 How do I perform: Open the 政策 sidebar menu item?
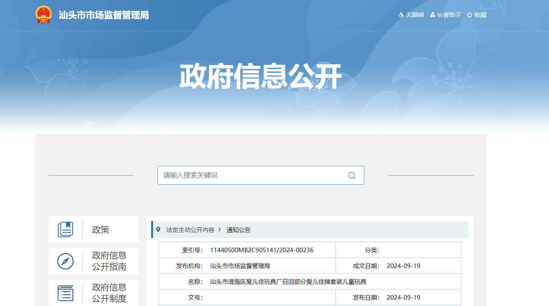point(100,230)
